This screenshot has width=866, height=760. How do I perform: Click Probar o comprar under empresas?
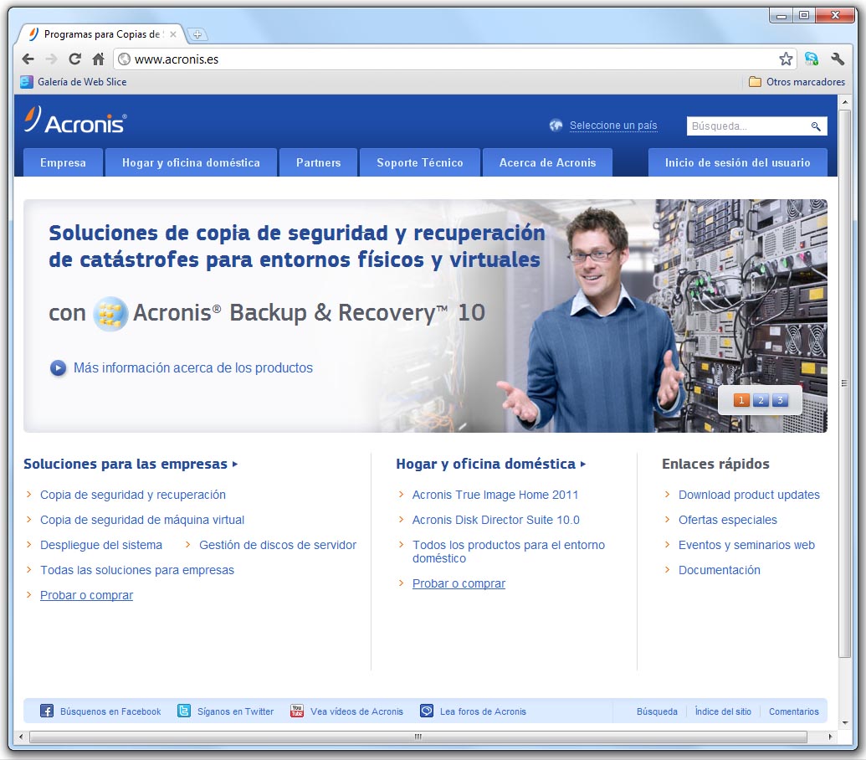point(87,595)
